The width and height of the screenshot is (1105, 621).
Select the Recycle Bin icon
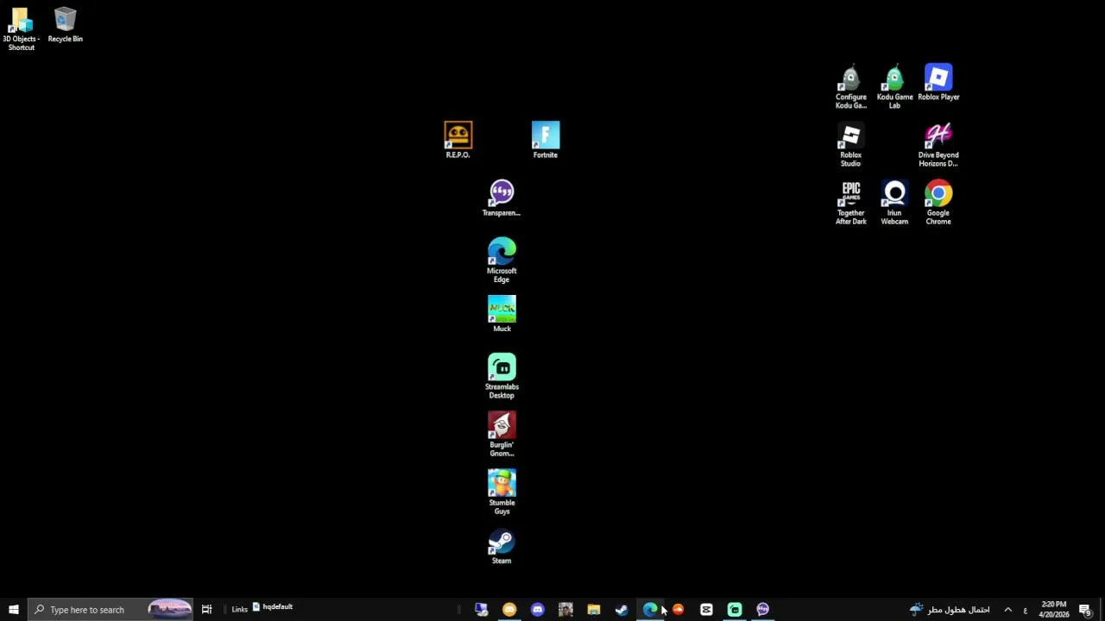pos(65,25)
